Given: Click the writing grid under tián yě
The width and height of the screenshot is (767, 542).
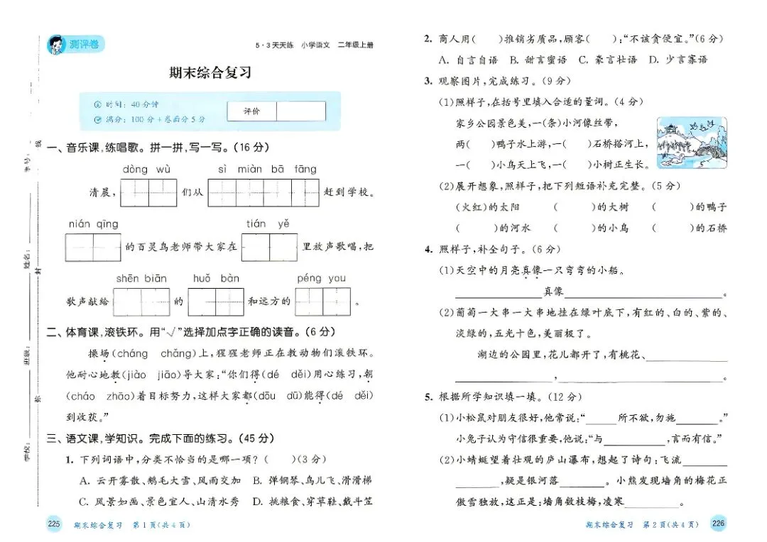Looking at the screenshot, I should [x=270, y=248].
